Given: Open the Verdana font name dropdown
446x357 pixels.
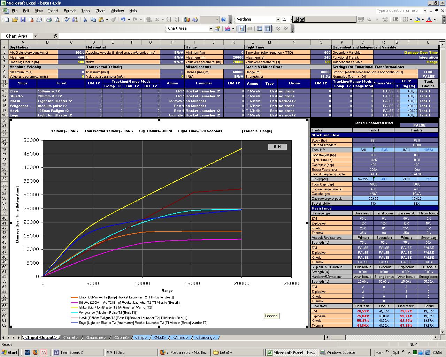Looking at the screenshot, I should tap(278, 20).
